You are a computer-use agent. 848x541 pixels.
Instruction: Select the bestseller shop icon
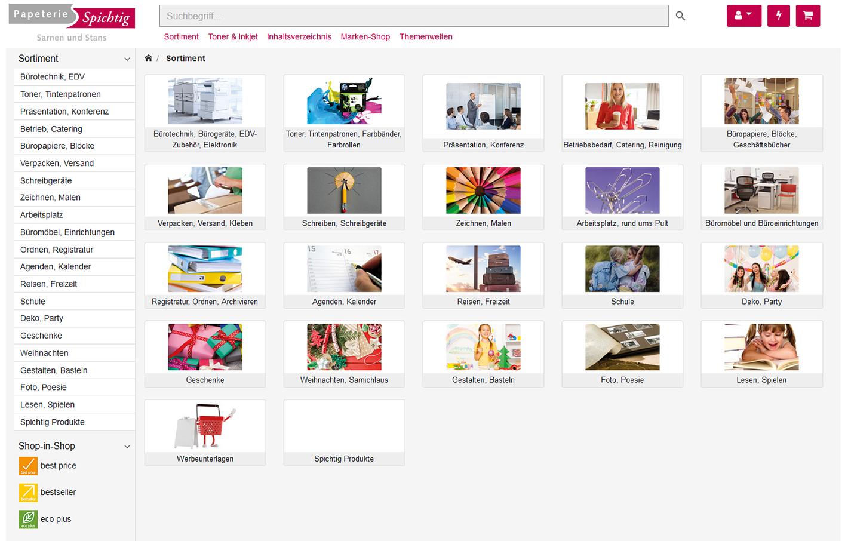[x=27, y=492]
